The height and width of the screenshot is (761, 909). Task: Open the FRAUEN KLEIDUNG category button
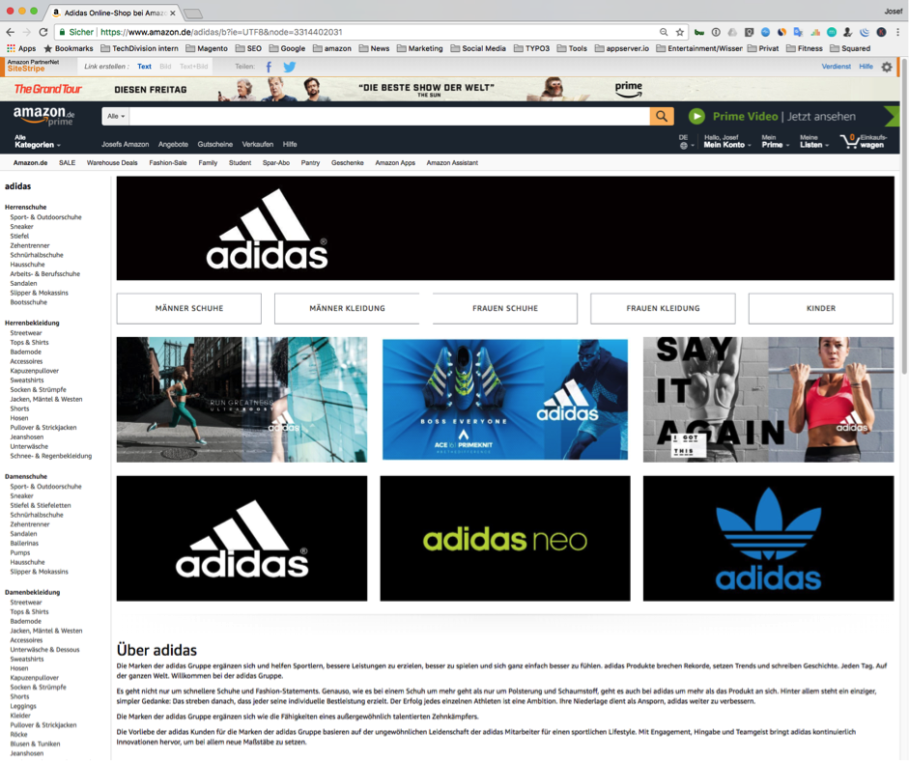(664, 308)
